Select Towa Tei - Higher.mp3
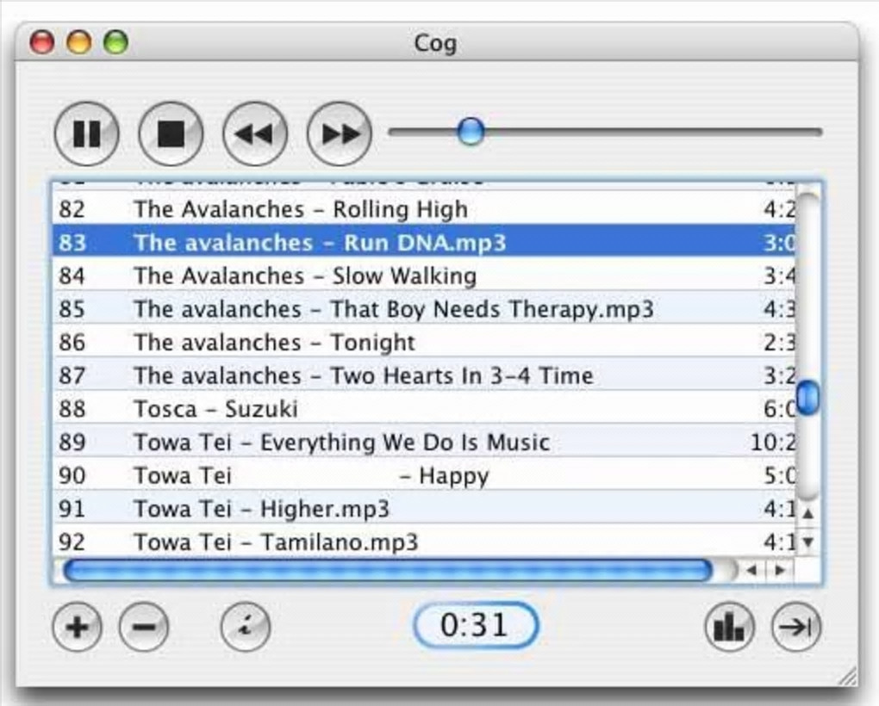The image size is (879, 706). (424, 508)
